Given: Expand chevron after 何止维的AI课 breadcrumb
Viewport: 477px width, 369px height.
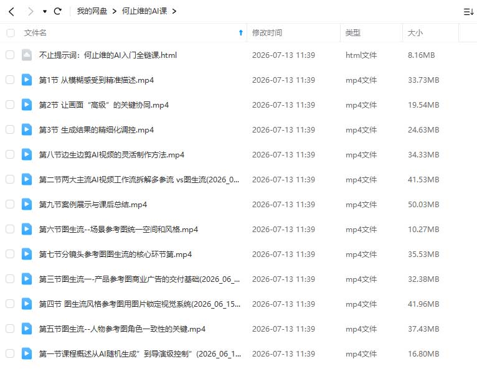Looking at the screenshot, I should point(174,11).
